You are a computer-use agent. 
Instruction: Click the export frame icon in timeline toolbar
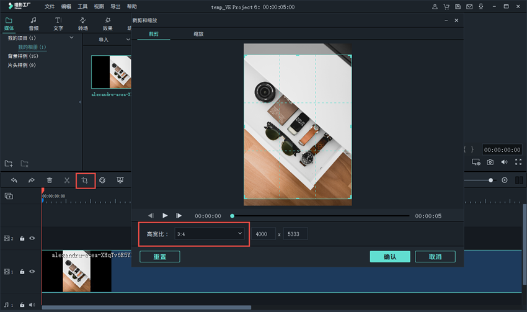[x=120, y=181]
